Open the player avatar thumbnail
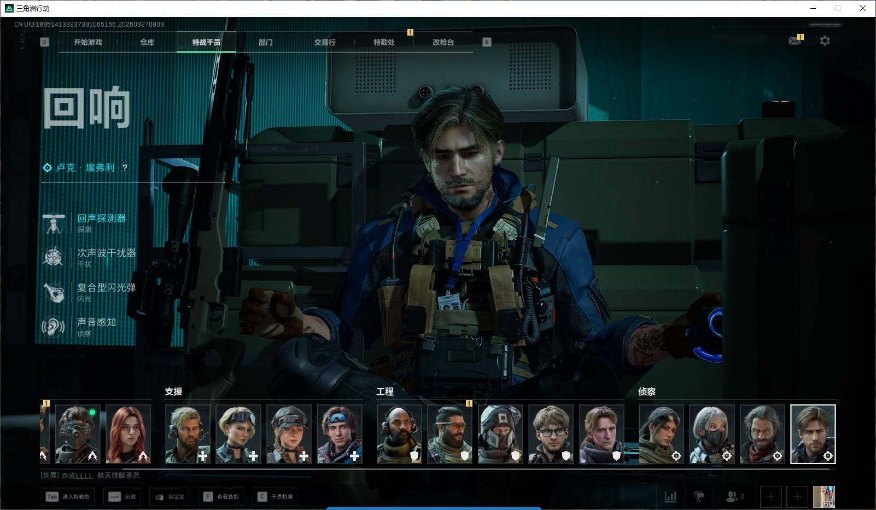This screenshot has height=510, width=876. (x=824, y=496)
